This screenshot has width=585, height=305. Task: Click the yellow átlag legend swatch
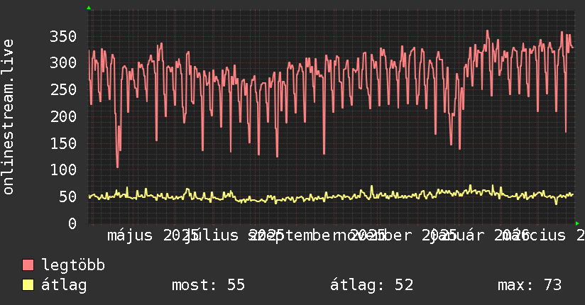tap(28, 284)
